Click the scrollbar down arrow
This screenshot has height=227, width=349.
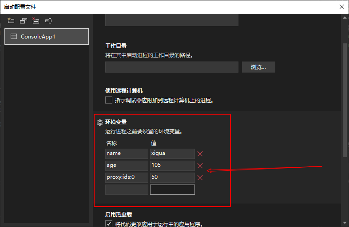[x=345, y=223]
